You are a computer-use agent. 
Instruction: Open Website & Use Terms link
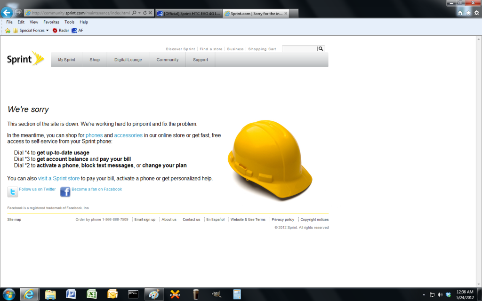point(248,220)
